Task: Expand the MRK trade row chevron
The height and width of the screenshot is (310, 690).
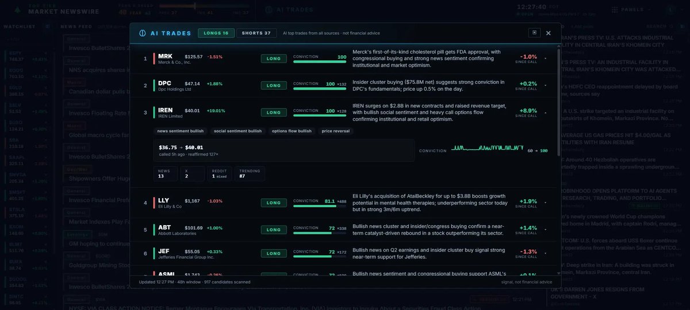Action: [x=545, y=58]
